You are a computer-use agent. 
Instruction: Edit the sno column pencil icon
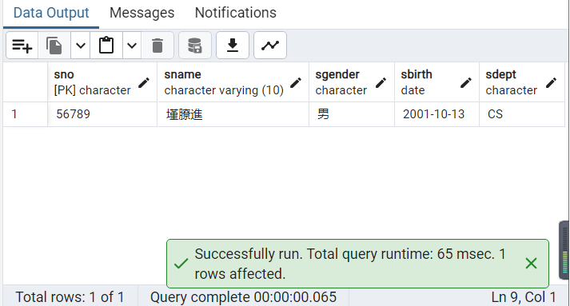point(144,83)
